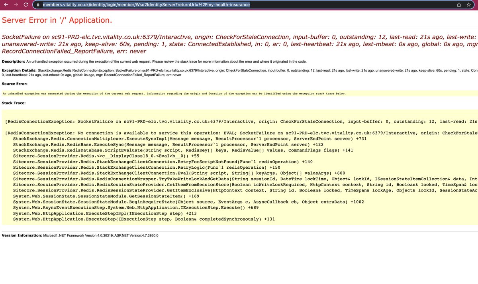This screenshot has width=478, height=284.
Task: Click the BeginAcquireState stack line
Action: (x=188, y=202)
